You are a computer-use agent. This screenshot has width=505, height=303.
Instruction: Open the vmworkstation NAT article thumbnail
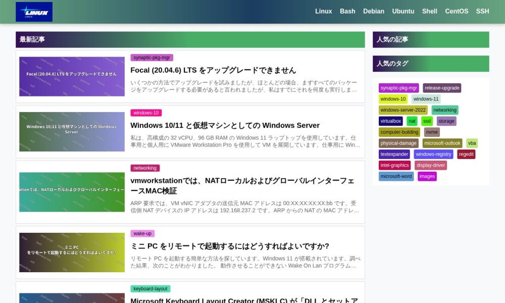click(72, 192)
